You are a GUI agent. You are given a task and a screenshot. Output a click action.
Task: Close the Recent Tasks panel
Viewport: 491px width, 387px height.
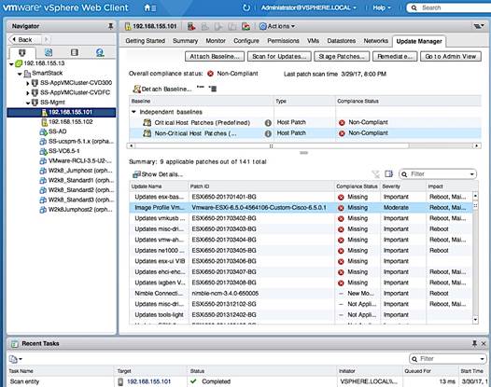click(484, 343)
